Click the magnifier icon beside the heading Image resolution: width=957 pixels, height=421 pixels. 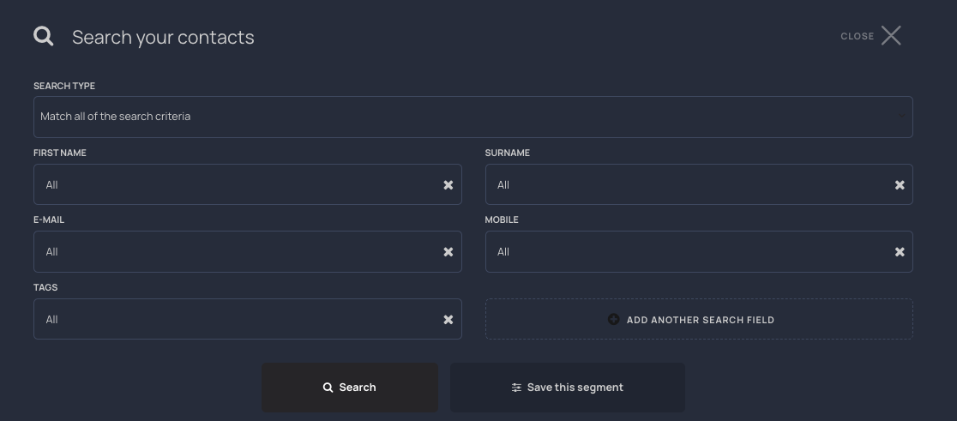point(44,36)
